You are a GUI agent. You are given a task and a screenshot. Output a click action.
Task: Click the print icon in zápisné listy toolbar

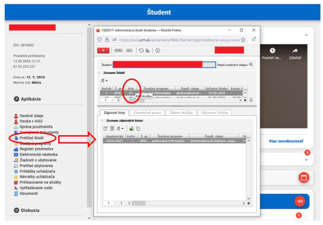(x=131, y=128)
